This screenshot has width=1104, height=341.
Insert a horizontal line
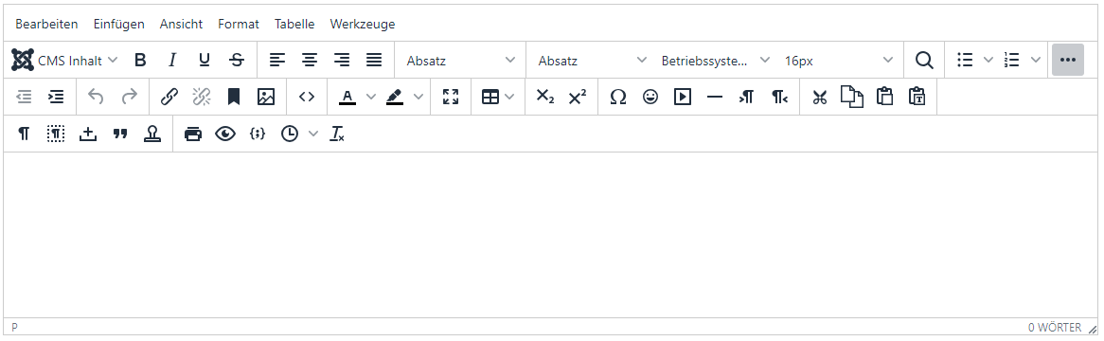tap(715, 98)
